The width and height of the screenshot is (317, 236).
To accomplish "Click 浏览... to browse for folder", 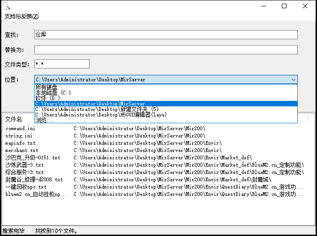I will 44,120.
